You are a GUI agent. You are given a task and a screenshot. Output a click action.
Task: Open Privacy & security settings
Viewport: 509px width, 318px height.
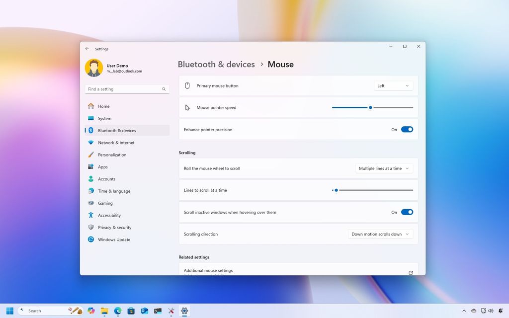pos(114,227)
